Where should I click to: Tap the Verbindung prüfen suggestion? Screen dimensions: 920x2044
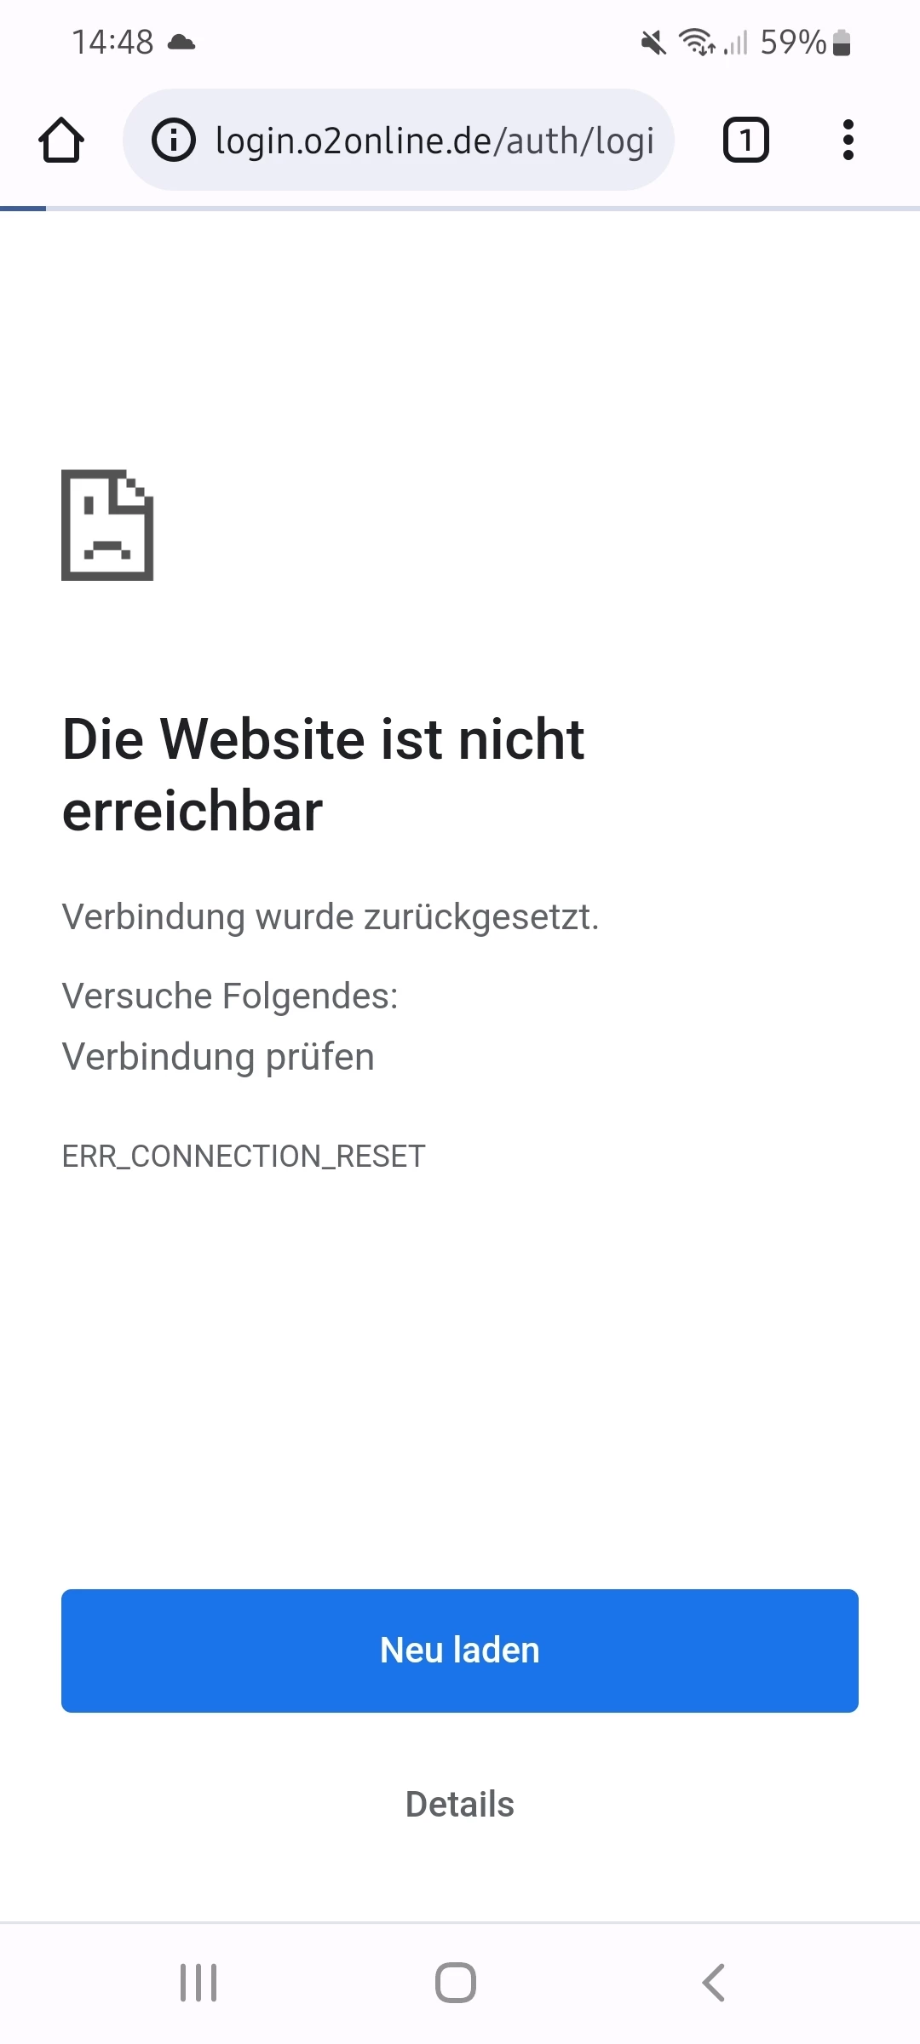pyautogui.click(x=218, y=1057)
